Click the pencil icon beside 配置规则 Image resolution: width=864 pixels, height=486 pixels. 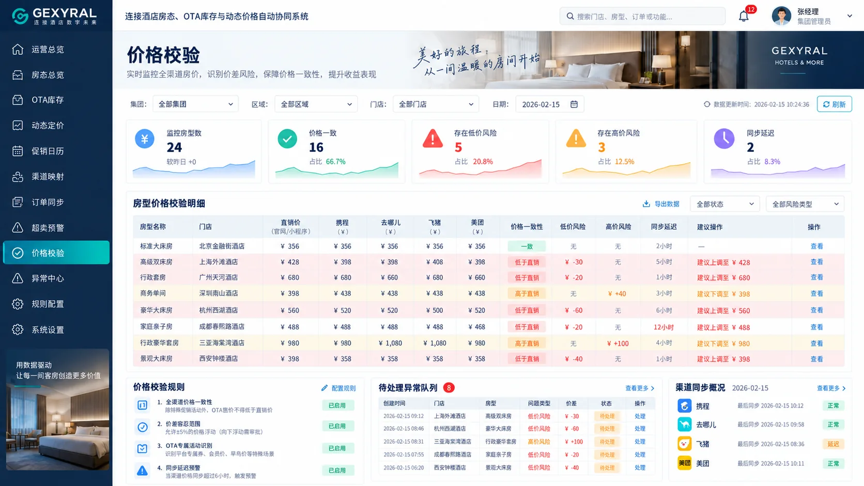tap(325, 388)
